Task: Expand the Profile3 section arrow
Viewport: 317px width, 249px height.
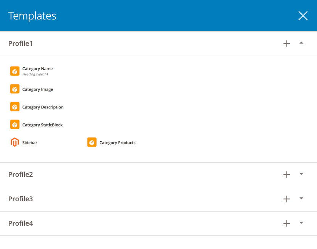Action: (301, 198)
